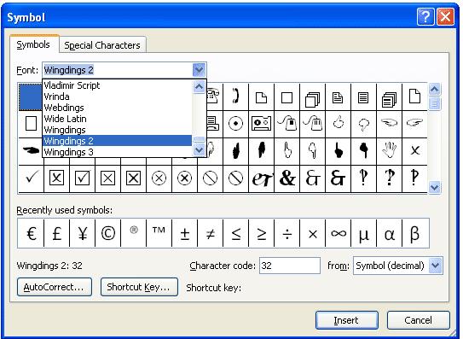The image size is (463, 339).
Task: Select the highlighted blank symbol cell
Action: tap(31, 97)
